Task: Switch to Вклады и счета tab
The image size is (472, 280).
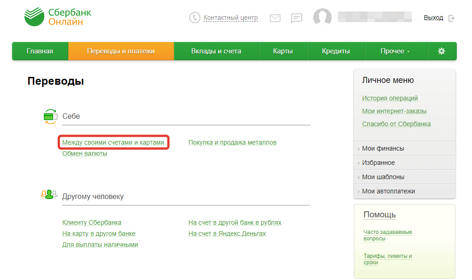Action: pyautogui.click(x=216, y=51)
